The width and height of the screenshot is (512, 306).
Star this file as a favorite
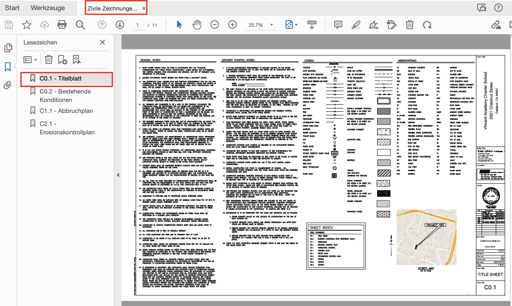pos(27,25)
